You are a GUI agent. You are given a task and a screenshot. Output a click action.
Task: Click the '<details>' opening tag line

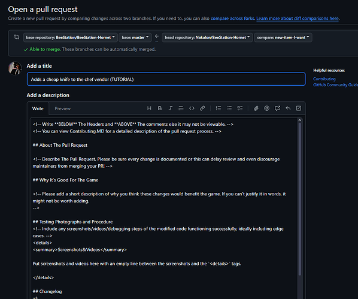[x=43, y=243]
